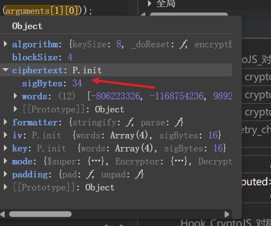
Task: Click the Object popup title
Action: (27, 26)
